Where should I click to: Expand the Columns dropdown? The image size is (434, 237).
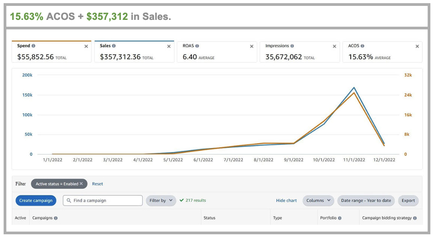point(318,200)
